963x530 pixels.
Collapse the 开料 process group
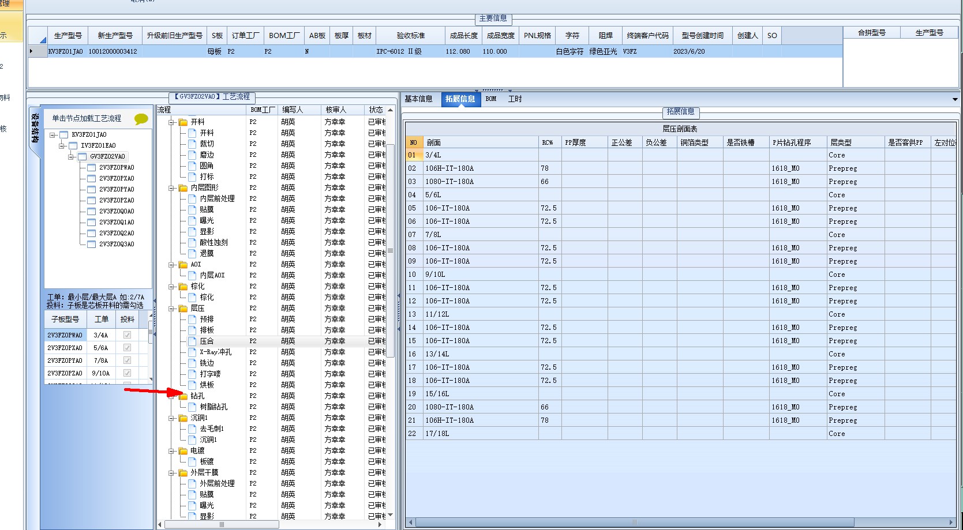point(171,122)
